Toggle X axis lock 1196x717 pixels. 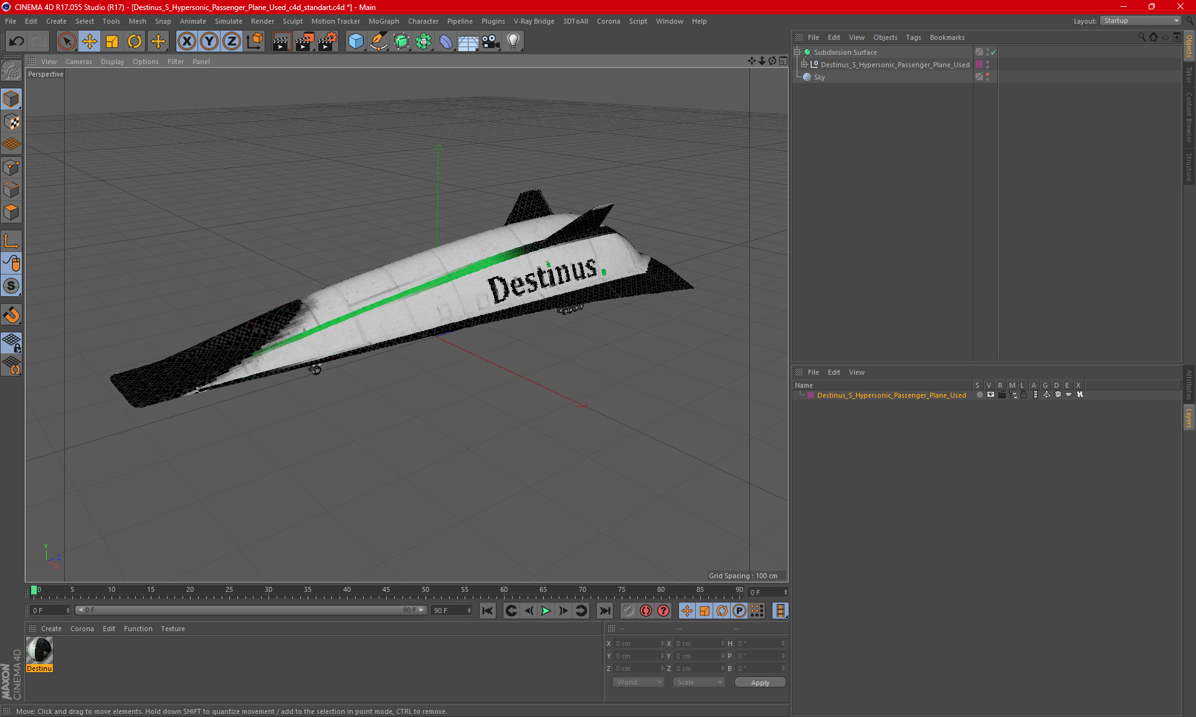click(x=186, y=42)
